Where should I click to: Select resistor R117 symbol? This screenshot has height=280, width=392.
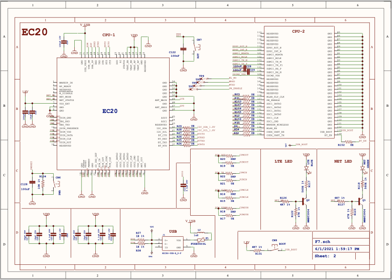[306, 184]
